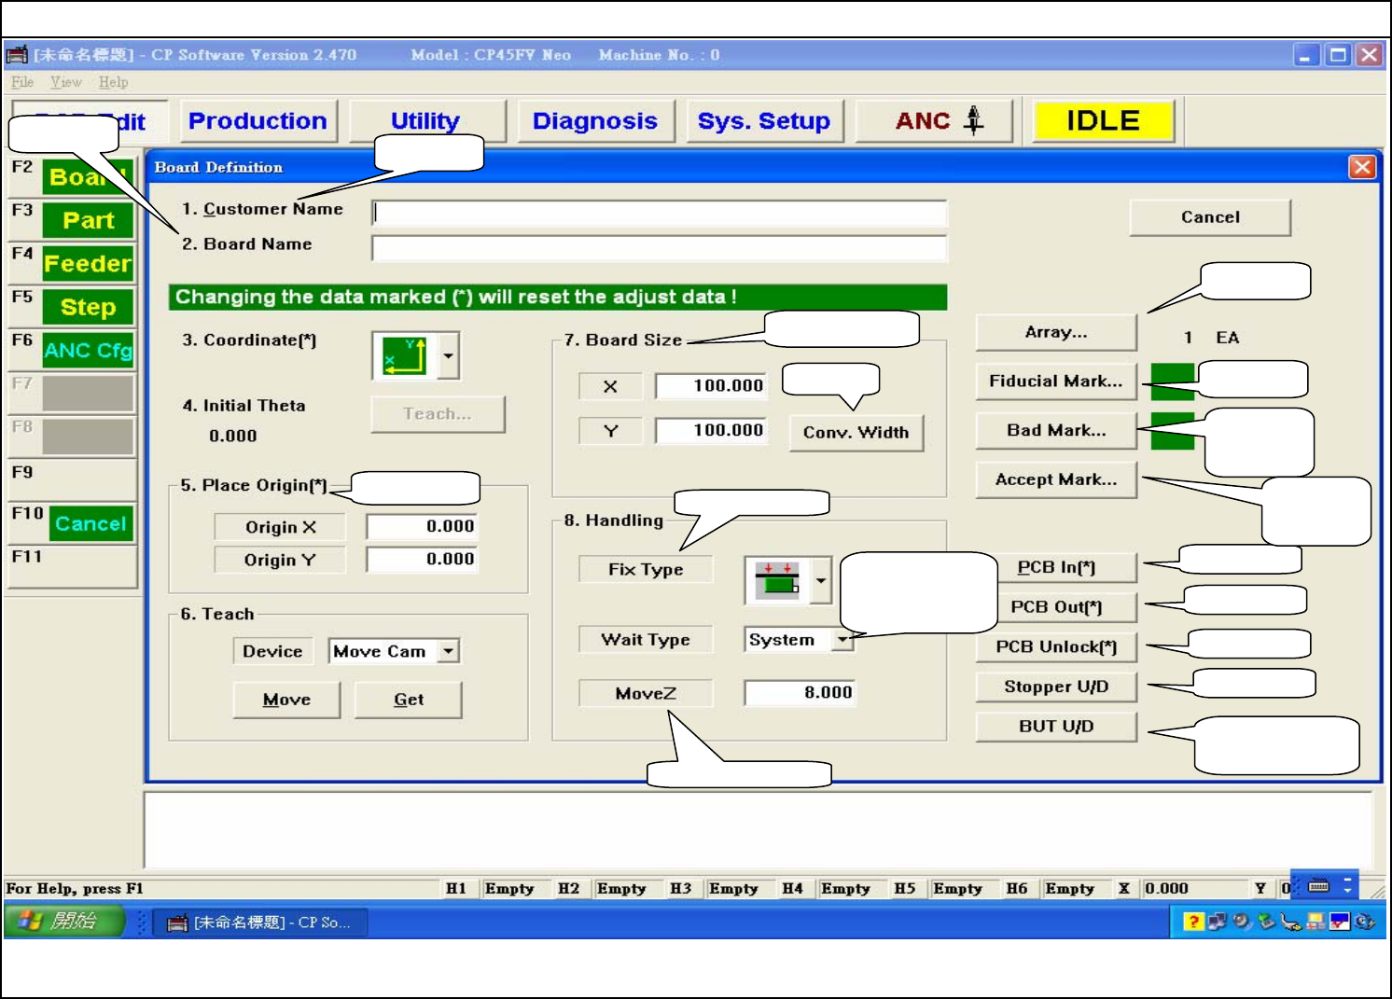Click the Conv. Width button

tap(856, 433)
